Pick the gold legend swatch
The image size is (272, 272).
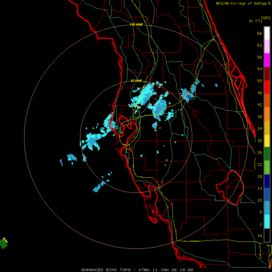(267, 128)
